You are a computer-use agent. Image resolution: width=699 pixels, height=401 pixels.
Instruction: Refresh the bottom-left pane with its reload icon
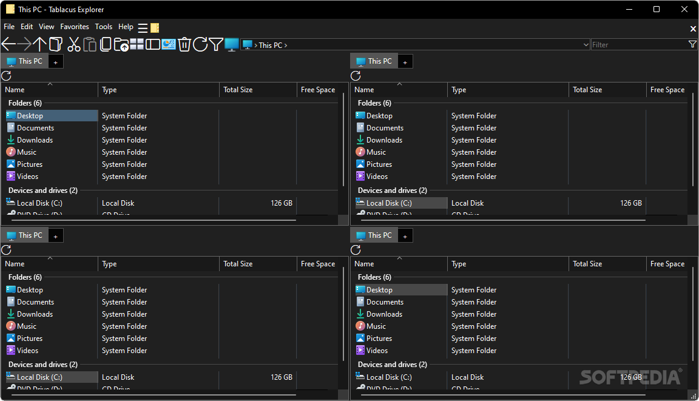coord(6,249)
